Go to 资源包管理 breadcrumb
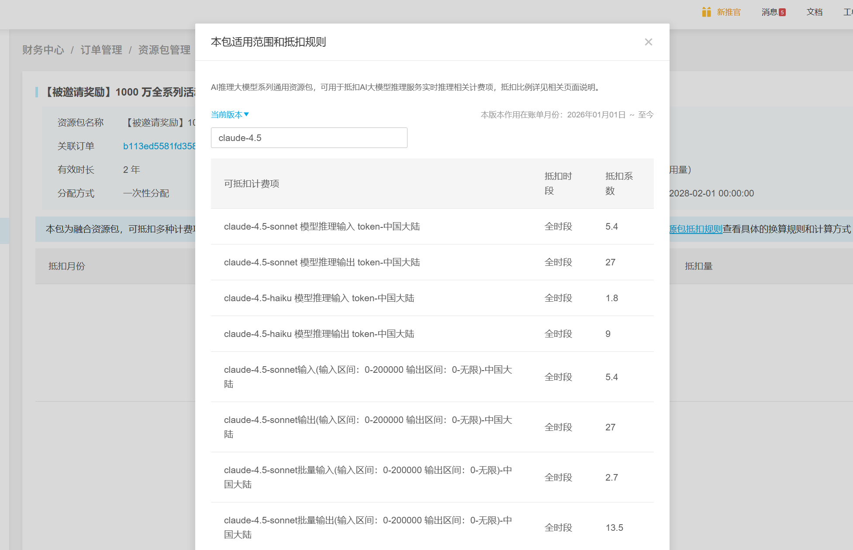Image resolution: width=853 pixels, height=550 pixels. click(x=164, y=50)
